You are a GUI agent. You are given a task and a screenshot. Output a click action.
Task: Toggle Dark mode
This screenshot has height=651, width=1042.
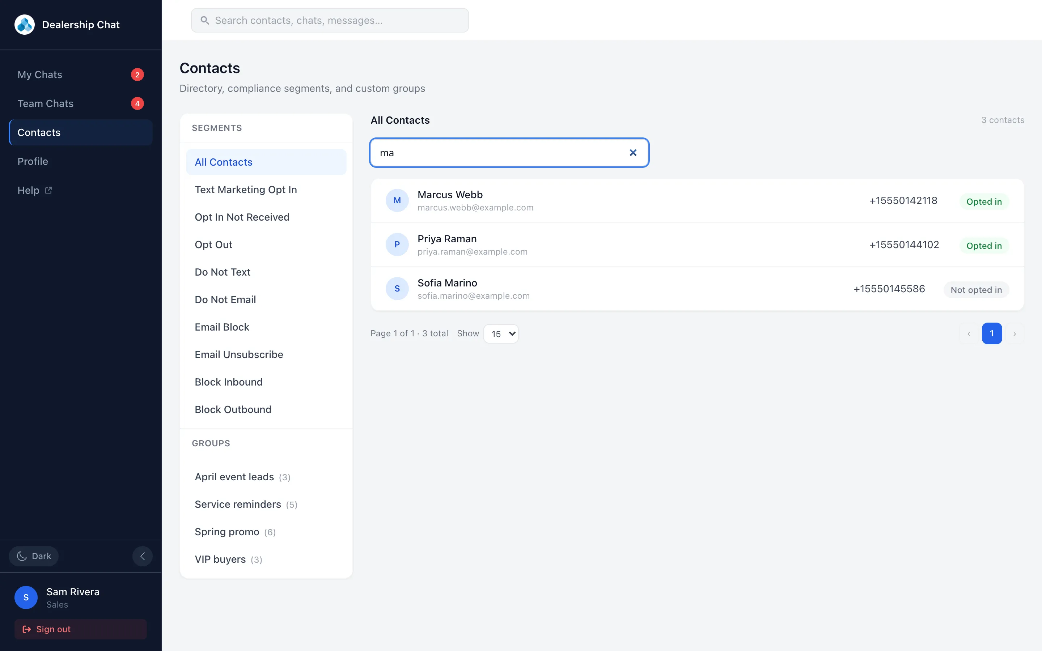tap(34, 556)
